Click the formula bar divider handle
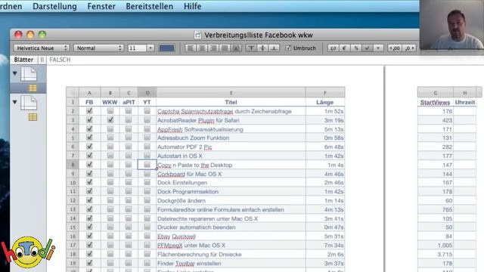Viewport: 484px width, 272px height. (42, 60)
